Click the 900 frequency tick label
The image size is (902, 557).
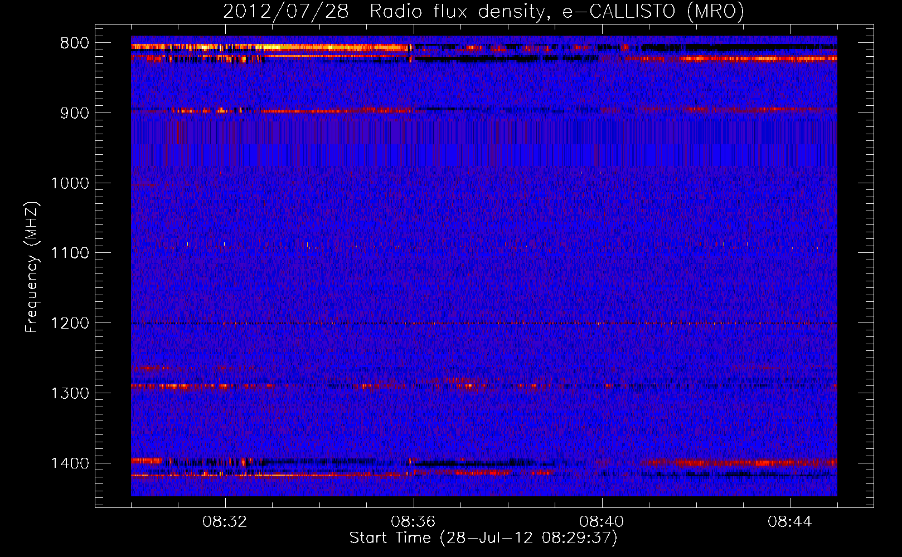tap(75, 113)
